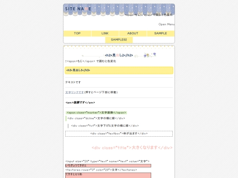Click the txt 文字下げ&文字の横に線 line
The width and height of the screenshot is (238, 178).
click(x=105, y=126)
